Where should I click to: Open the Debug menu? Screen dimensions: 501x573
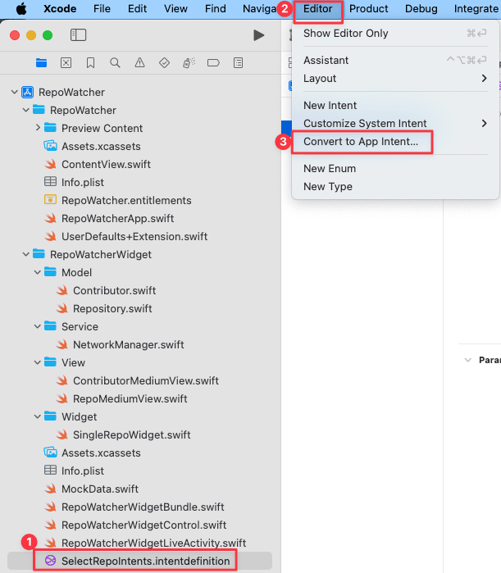[421, 9]
